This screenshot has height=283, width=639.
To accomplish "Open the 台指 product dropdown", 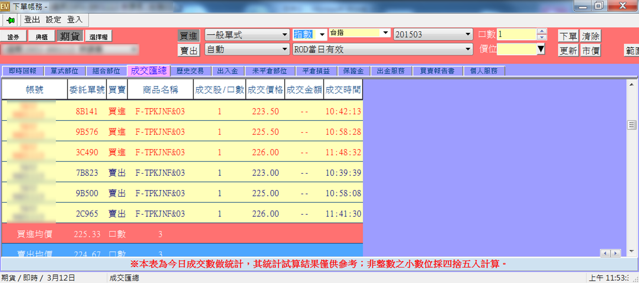I will tap(385, 33).
